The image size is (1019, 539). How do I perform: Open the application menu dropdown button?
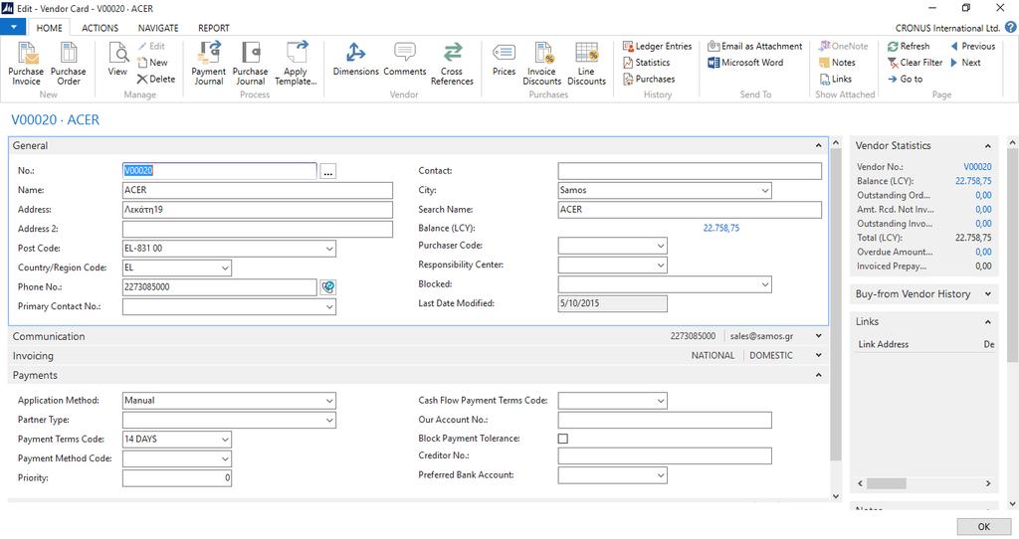coord(13,27)
